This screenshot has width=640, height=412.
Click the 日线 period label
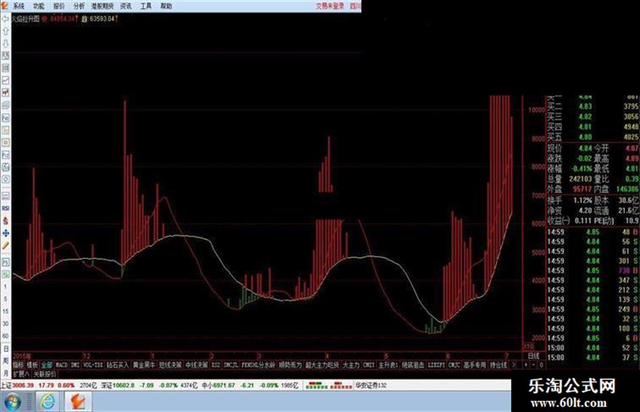pos(534,356)
